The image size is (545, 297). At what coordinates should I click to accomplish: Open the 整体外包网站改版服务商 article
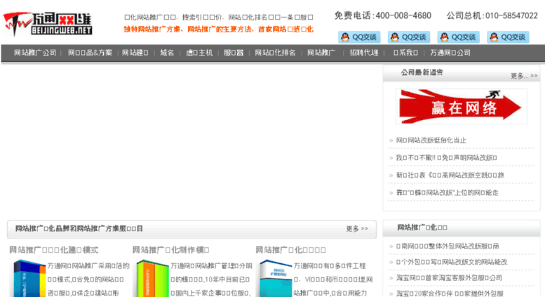[448, 246]
